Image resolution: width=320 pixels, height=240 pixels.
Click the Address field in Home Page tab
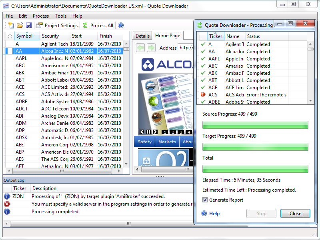click(186, 48)
